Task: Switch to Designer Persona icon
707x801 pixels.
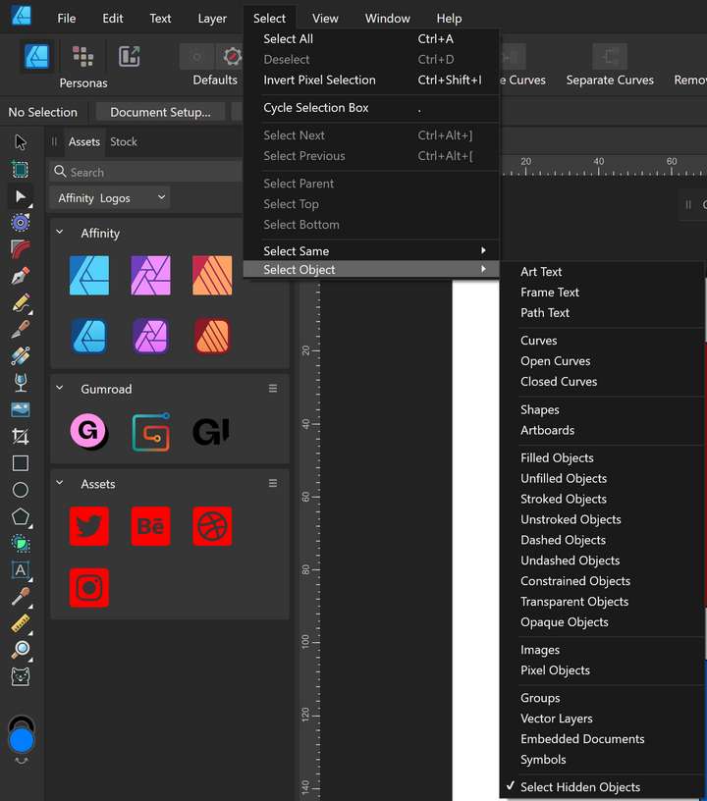Action: click(36, 56)
